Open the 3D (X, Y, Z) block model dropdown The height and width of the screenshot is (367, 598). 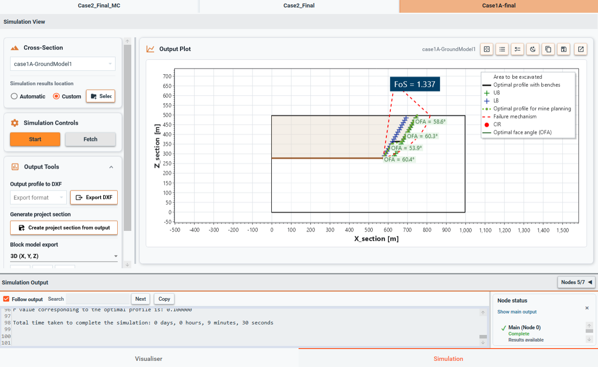pyautogui.click(x=64, y=256)
